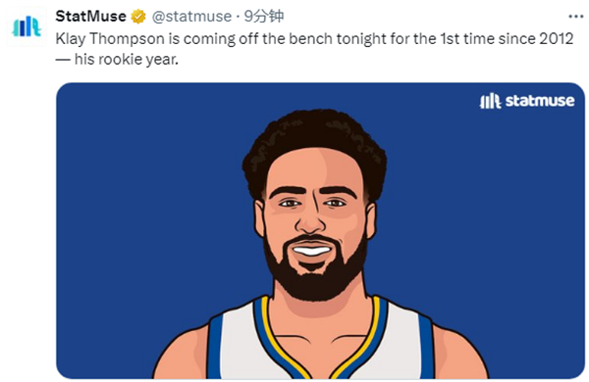Click the statmuse bar-chart logo in the image
This screenshot has width=589, height=382.
coord(490,101)
